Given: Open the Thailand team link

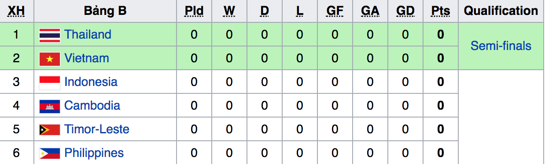Looking at the screenshot, I should [88, 34].
